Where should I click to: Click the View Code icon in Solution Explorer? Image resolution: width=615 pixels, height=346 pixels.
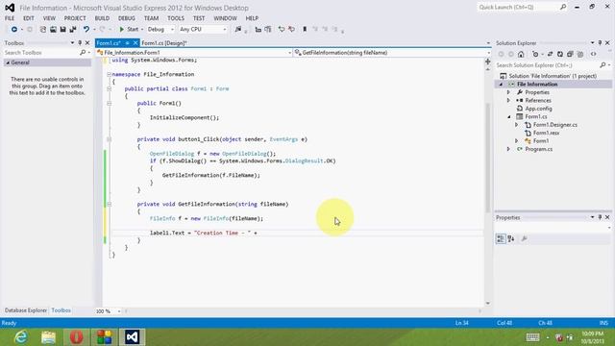tap(594, 54)
